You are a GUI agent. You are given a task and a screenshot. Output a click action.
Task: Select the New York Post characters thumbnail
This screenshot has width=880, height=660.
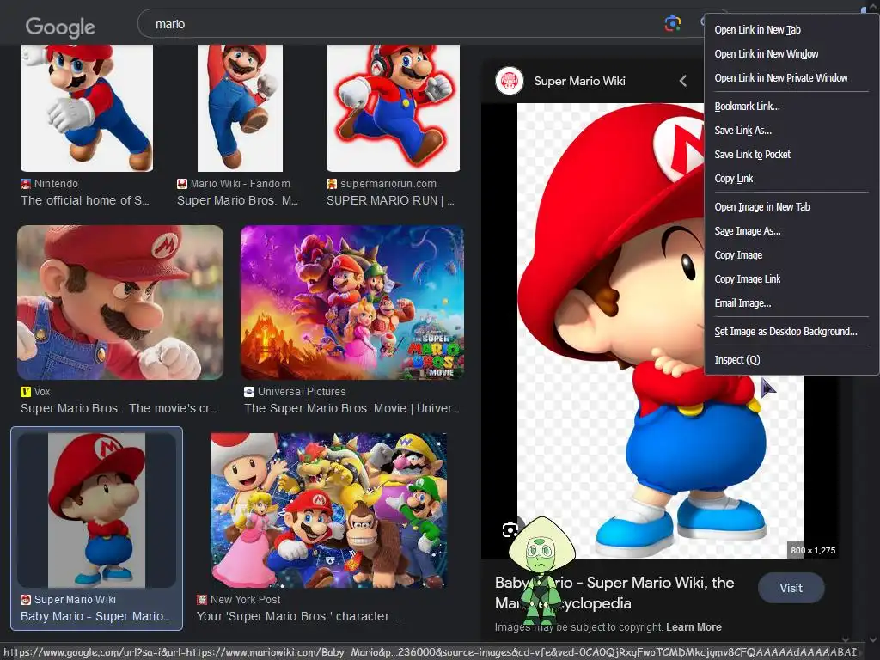pos(329,510)
